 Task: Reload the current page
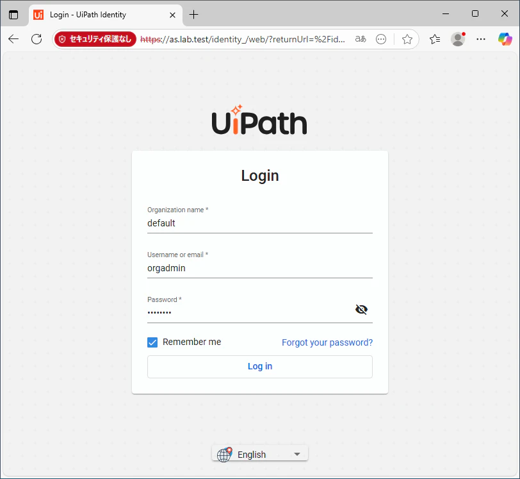click(37, 39)
